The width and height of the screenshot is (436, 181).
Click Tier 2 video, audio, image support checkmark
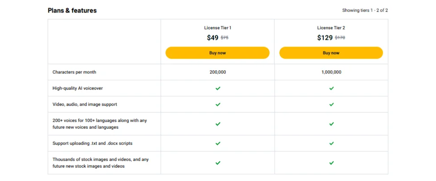pyautogui.click(x=331, y=104)
